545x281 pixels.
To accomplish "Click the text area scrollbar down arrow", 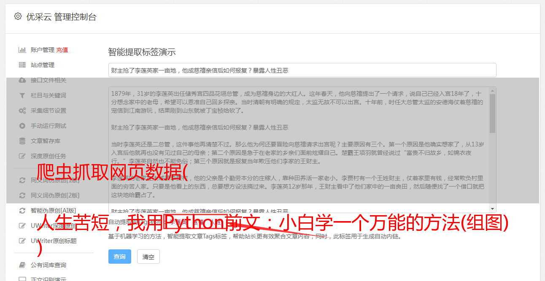I will pyautogui.click(x=492, y=209).
